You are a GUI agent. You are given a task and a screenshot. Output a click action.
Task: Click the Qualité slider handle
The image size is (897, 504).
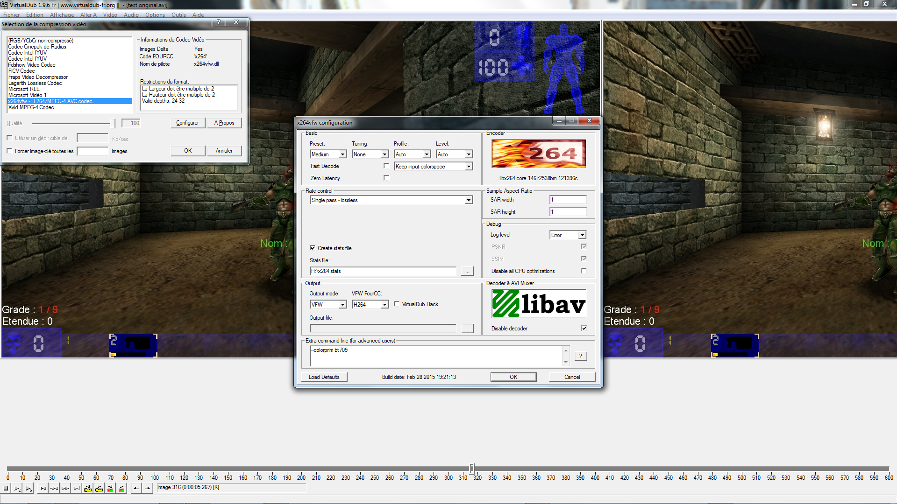pos(113,123)
